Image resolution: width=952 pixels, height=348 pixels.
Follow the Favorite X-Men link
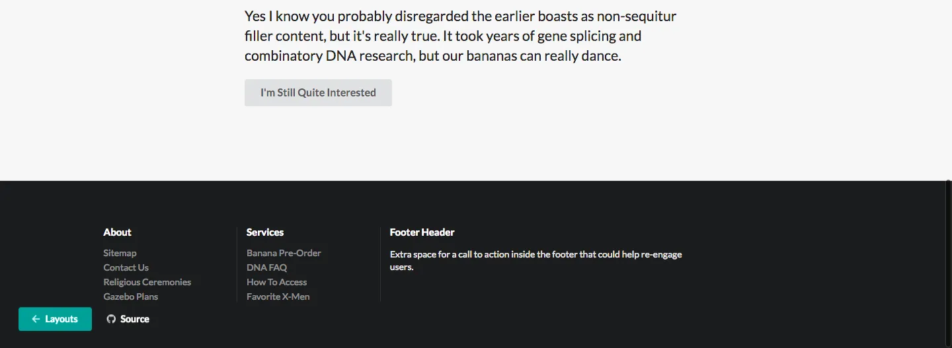(278, 296)
